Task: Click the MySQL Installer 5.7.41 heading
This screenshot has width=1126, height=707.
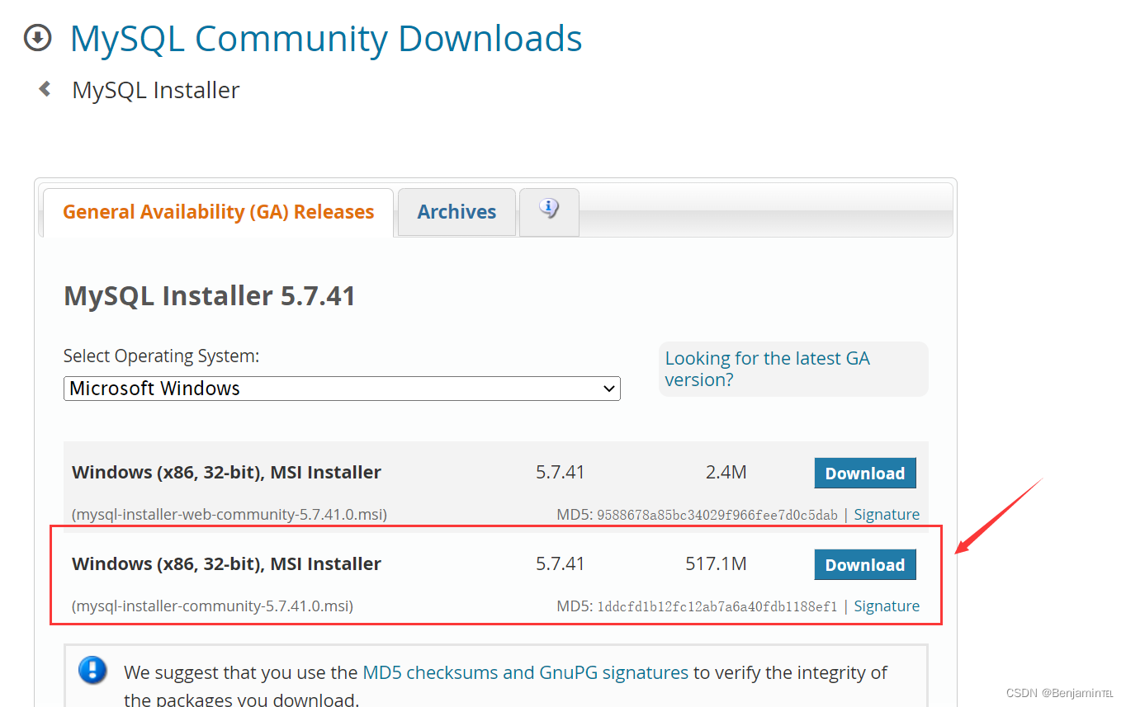Action: coord(210,295)
